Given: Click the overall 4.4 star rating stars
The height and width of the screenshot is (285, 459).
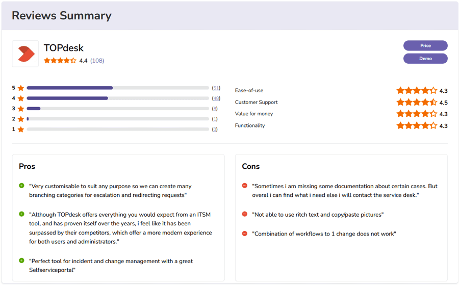Looking at the screenshot, I should tap(60, 61).
